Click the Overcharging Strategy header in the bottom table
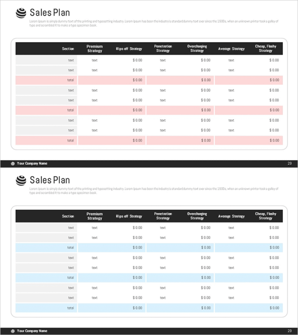Viewport: 298px width, 335px height. (x=197, y=216)
